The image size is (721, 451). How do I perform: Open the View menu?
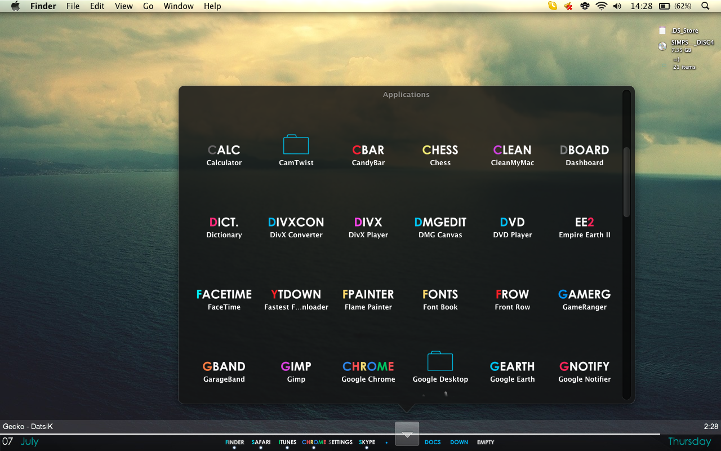(x=124, y=6)
